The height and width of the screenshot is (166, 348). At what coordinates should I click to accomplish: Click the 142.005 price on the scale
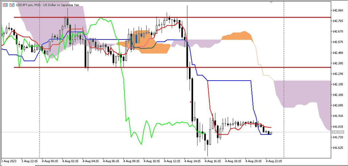(x=338, y=105)
